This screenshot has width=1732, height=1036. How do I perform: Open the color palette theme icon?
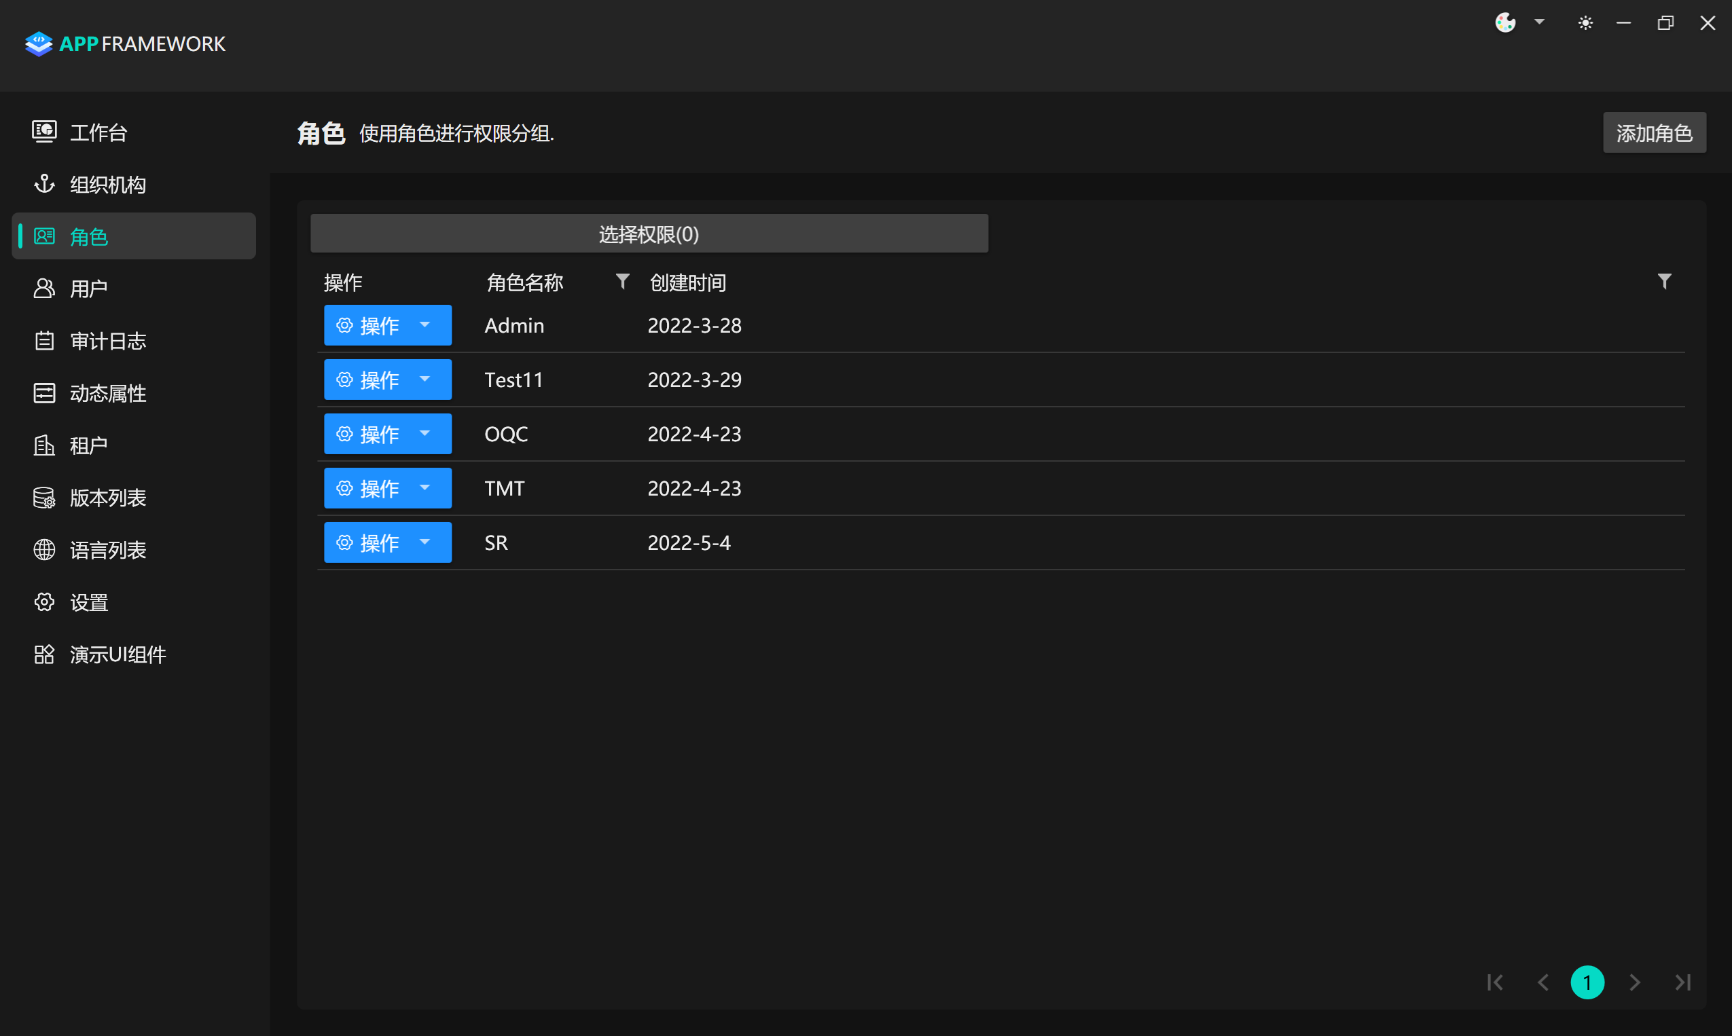(x=1505, y=23)
